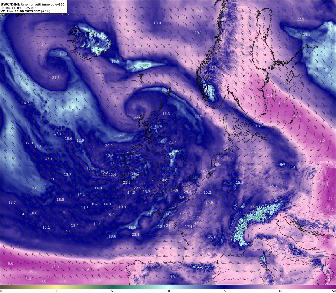This screenshot has width=336, height=293.
Task: Click the 15.0 value label
Action: pos(68,231)
